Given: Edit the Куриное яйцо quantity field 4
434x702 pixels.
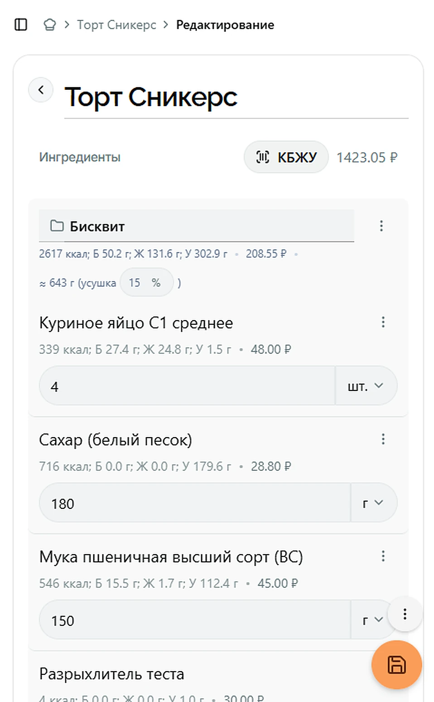Looking at the screenshot, I should pos(187,386).
